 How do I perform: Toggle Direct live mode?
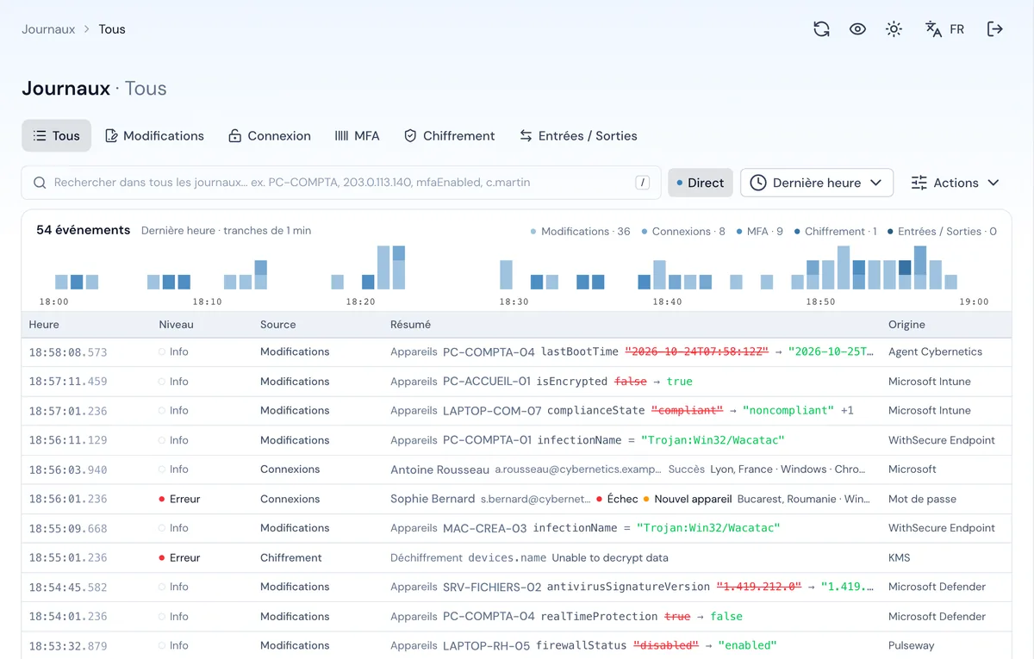coord(701,183)
